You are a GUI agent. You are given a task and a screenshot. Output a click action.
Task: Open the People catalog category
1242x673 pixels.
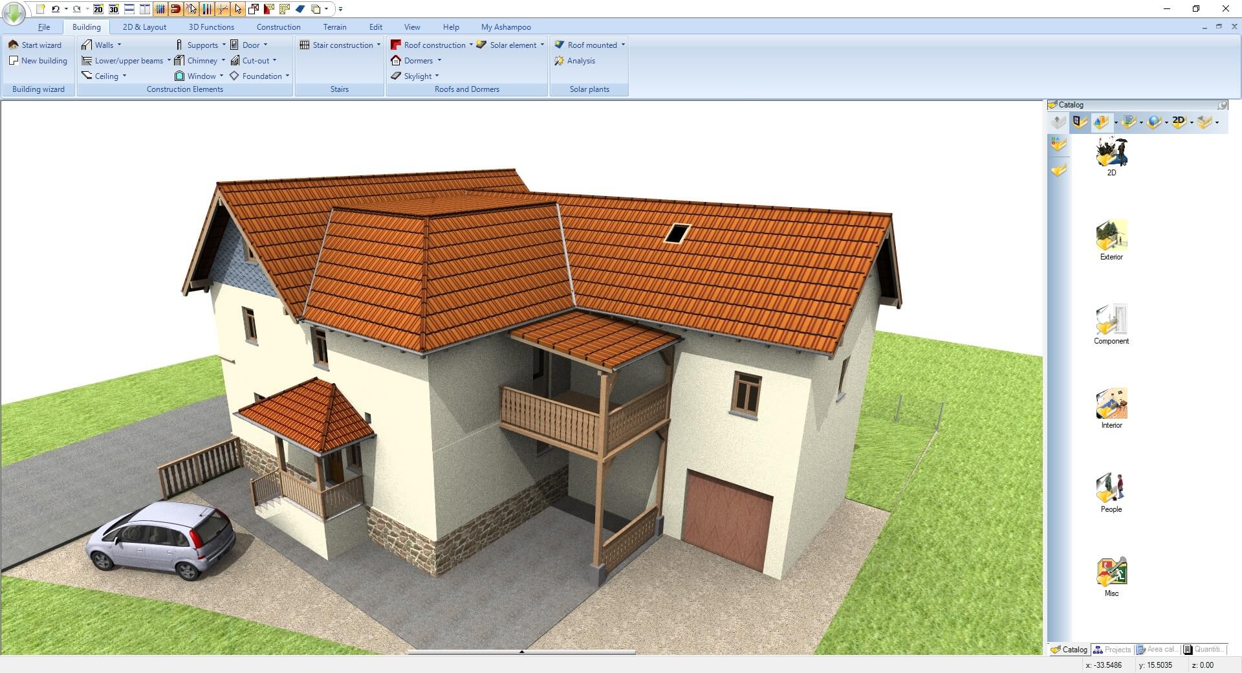coord(1111,492)
